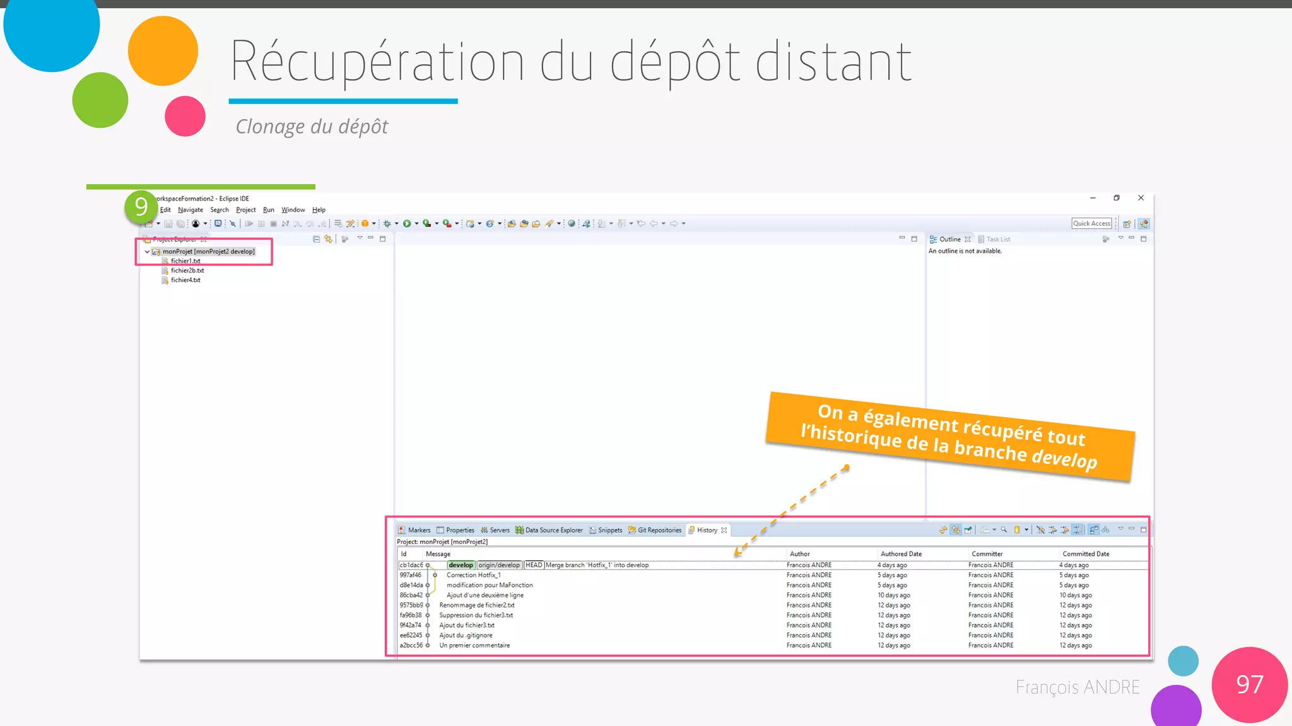Viewport: 1292px width, 726px height.
Task: Toggle Link with Selection in History view
Action: 956,530
